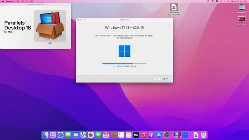Click the Parallels Desktop icon in the Dock
The width and height of the screenshot is (249, 140).
click(x=177, y=135)
